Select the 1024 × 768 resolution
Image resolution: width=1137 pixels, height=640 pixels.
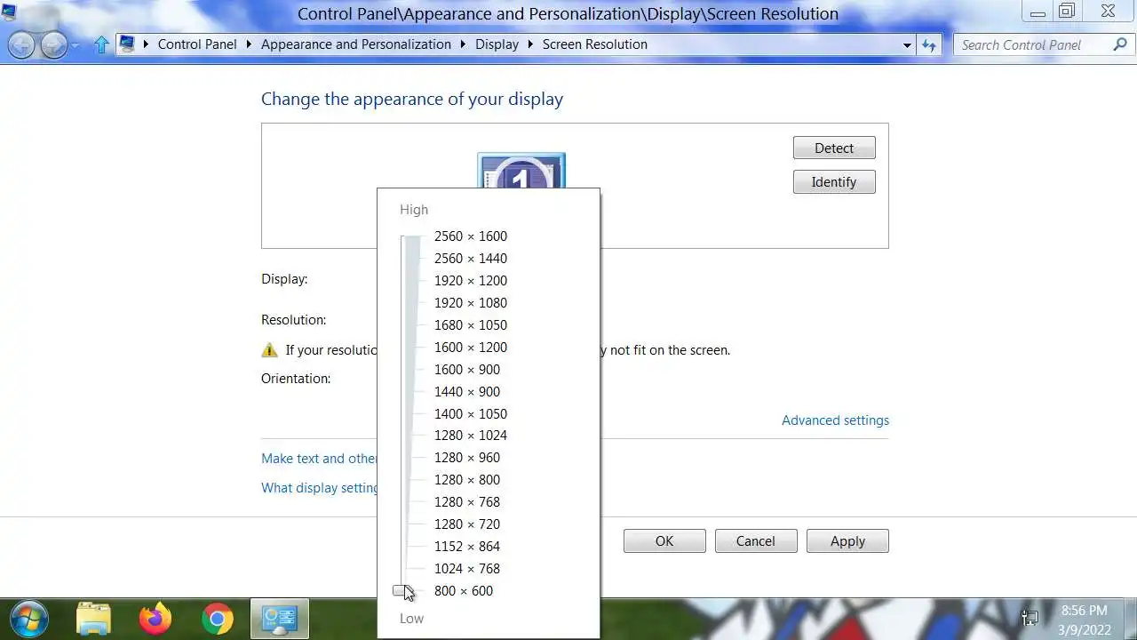point(467,569)
